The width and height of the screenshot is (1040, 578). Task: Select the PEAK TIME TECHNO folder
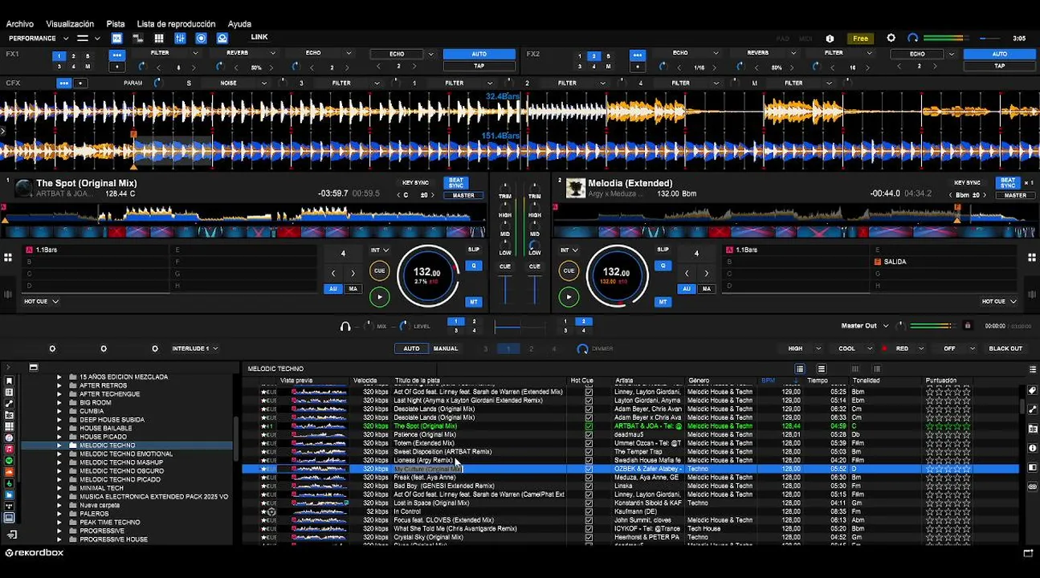pos(110,522)
